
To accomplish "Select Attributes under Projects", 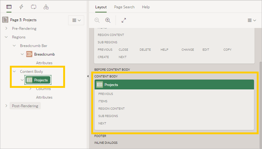I will [x=44, y=97].
